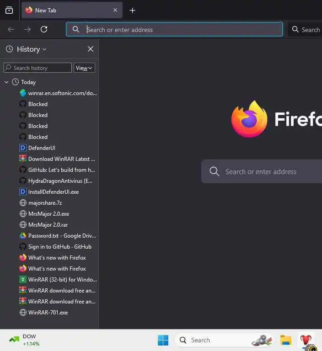Image resolution: width=322 pixels, height=351 pixels.
Task: Click the Softonic favicon in history
Action: click(22, 93)
